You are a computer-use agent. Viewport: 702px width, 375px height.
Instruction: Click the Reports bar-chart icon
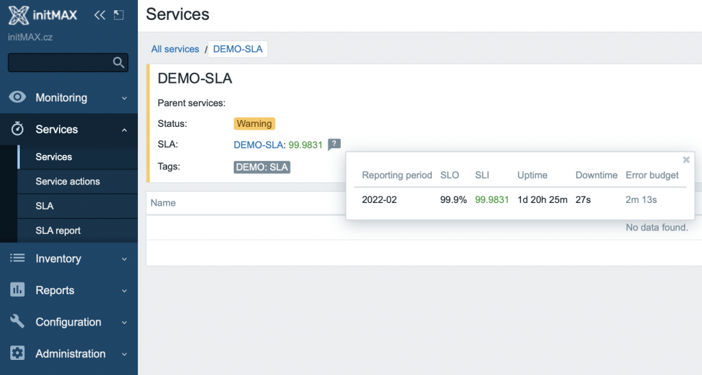(18, 290)
